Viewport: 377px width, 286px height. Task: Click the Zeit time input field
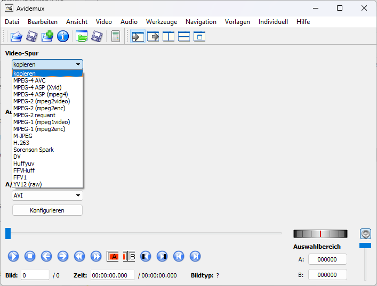click(113, 275)
